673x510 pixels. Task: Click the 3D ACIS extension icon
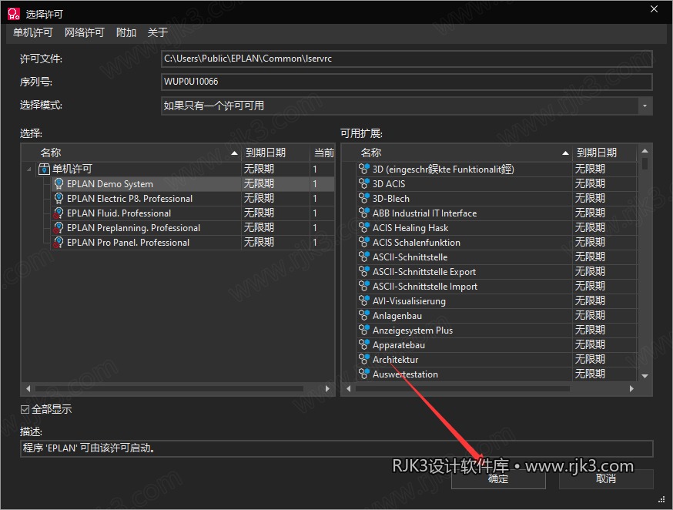point(364,183)
